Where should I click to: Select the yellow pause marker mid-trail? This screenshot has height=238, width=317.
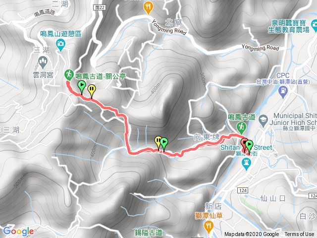(158, 142)
